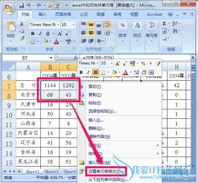This screenshot has width=198, height=183.
Task: Open Font dialog launcher in font group
Action: coord(74,48)
